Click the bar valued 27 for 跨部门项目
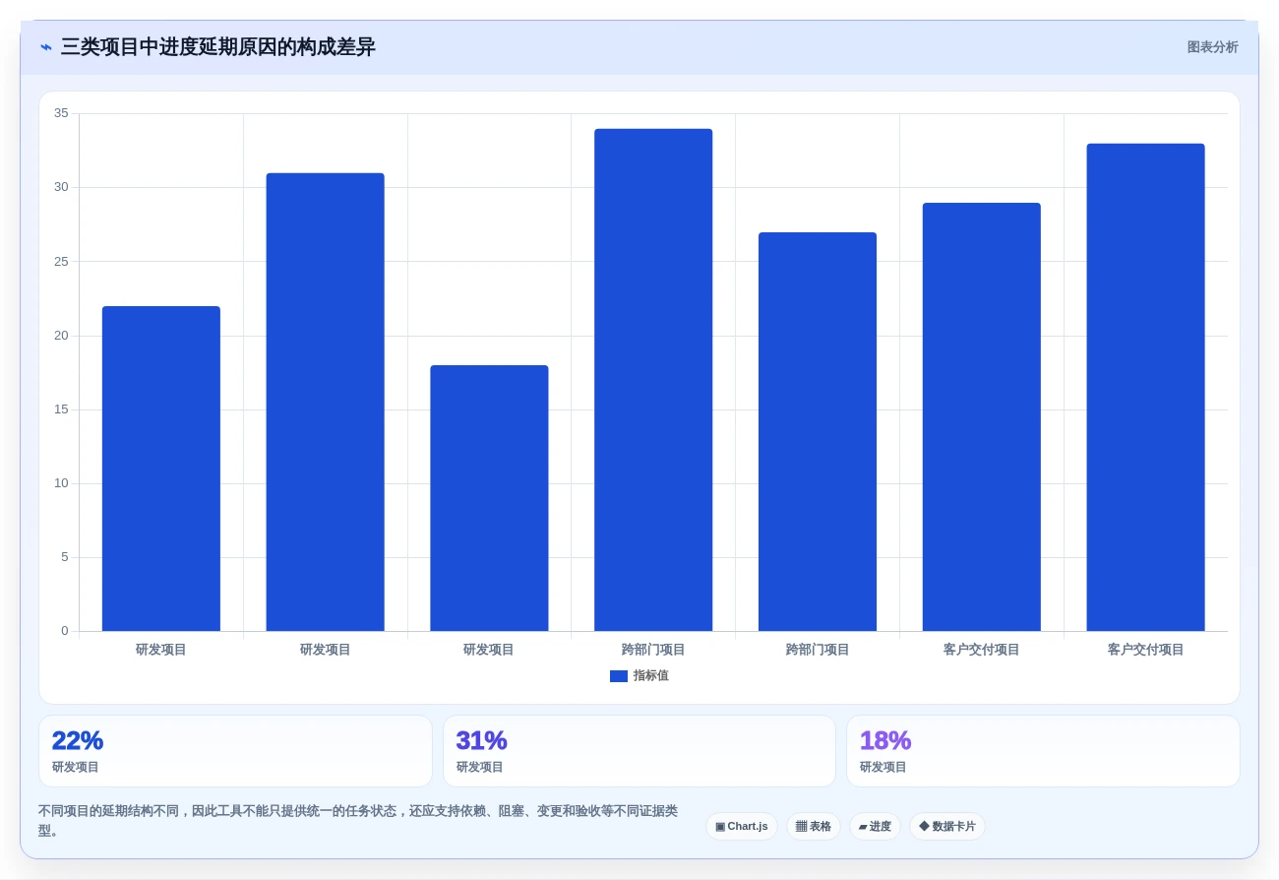Image resolution: width=1279 pixels, height=880 pixels. [x=818, y=431]
